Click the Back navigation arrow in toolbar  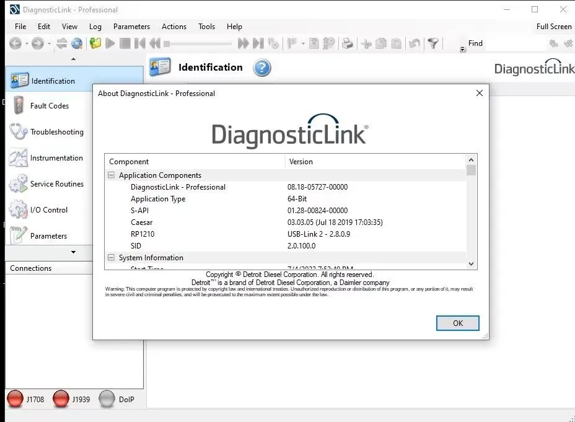point(15,43)
